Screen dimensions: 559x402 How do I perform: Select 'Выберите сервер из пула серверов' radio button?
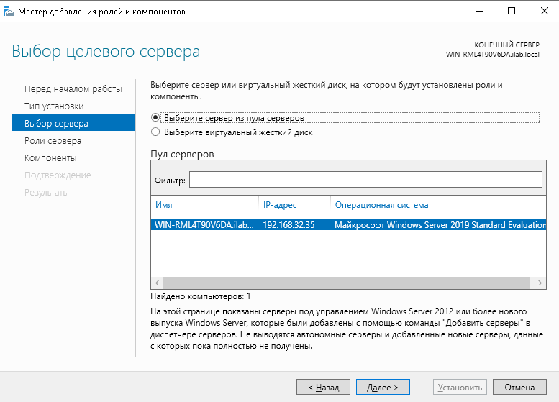[155, 117]
